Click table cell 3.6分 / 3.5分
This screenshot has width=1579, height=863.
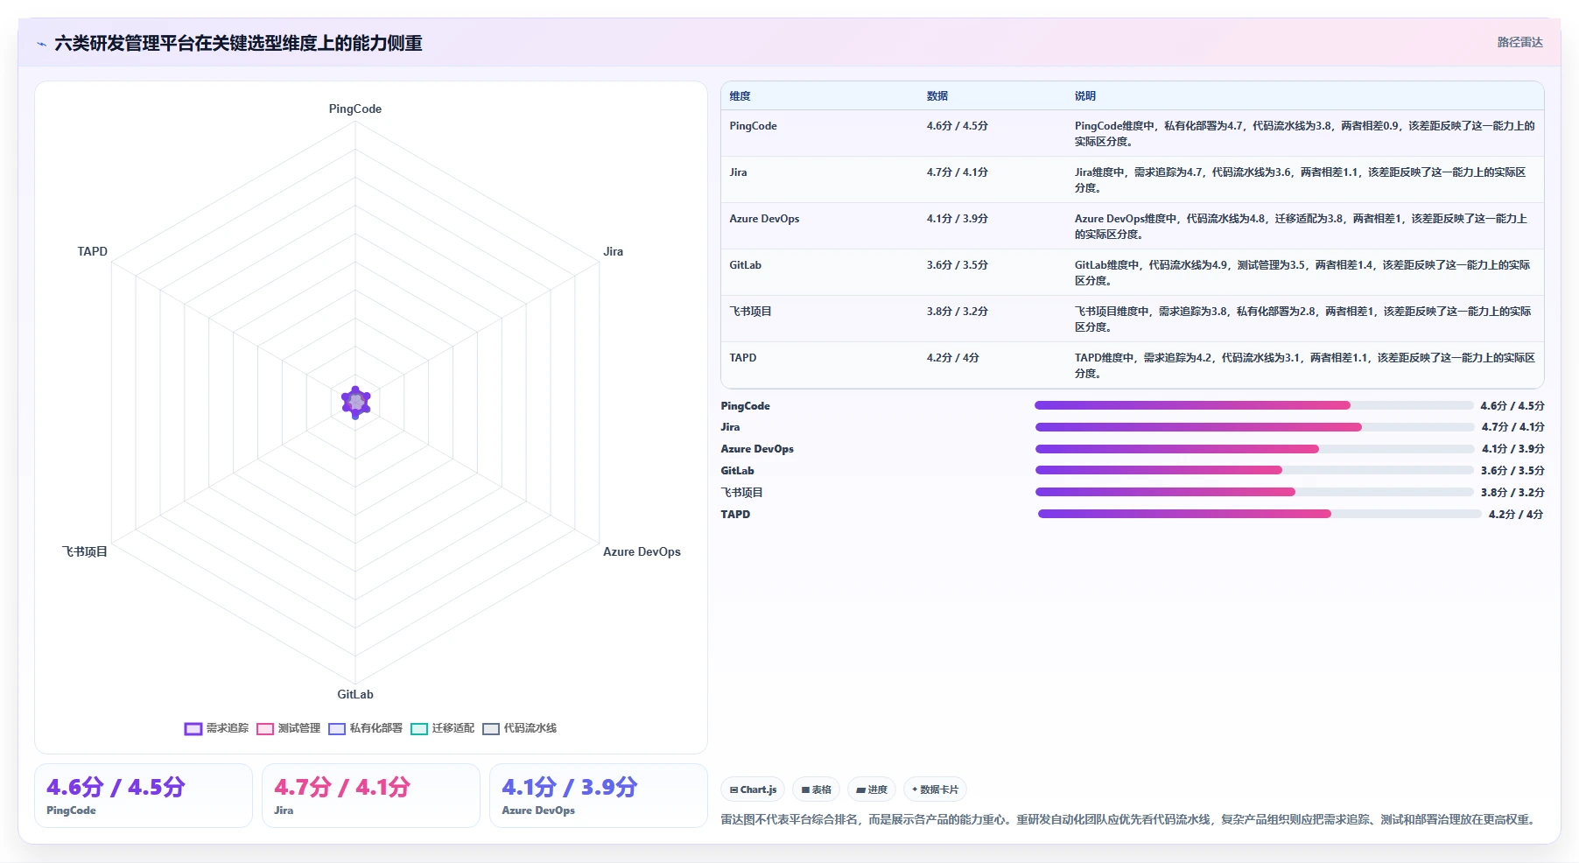coord(957,265)
